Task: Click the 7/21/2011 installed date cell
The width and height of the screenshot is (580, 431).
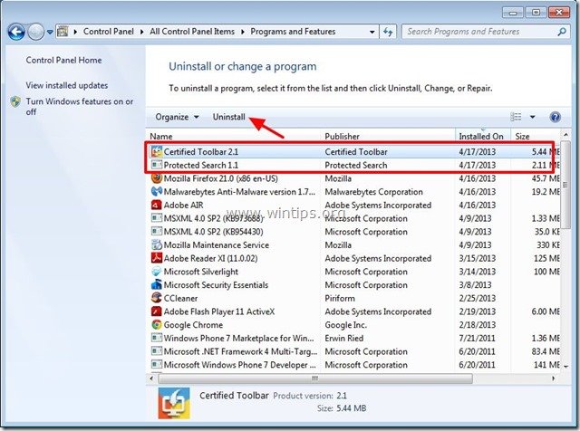Action: [x=478, y=339]
